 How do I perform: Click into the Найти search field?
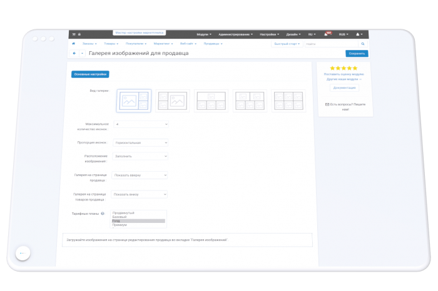tap(331, 44)
